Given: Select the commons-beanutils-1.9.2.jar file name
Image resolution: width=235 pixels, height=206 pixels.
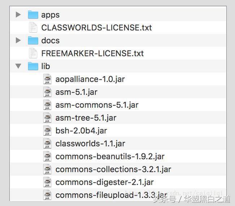Looking at the screenshot, I should point(110,156).
